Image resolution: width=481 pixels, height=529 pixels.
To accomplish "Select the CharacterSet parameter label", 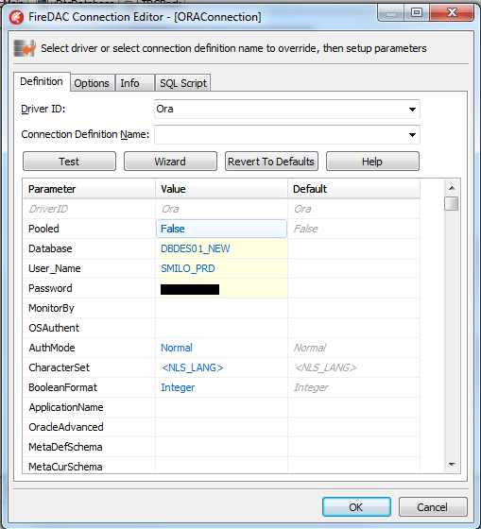I will 60,367.
